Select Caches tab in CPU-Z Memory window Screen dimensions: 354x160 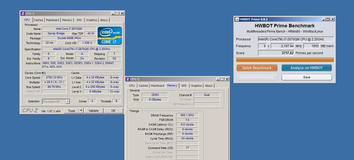(143, 86)
